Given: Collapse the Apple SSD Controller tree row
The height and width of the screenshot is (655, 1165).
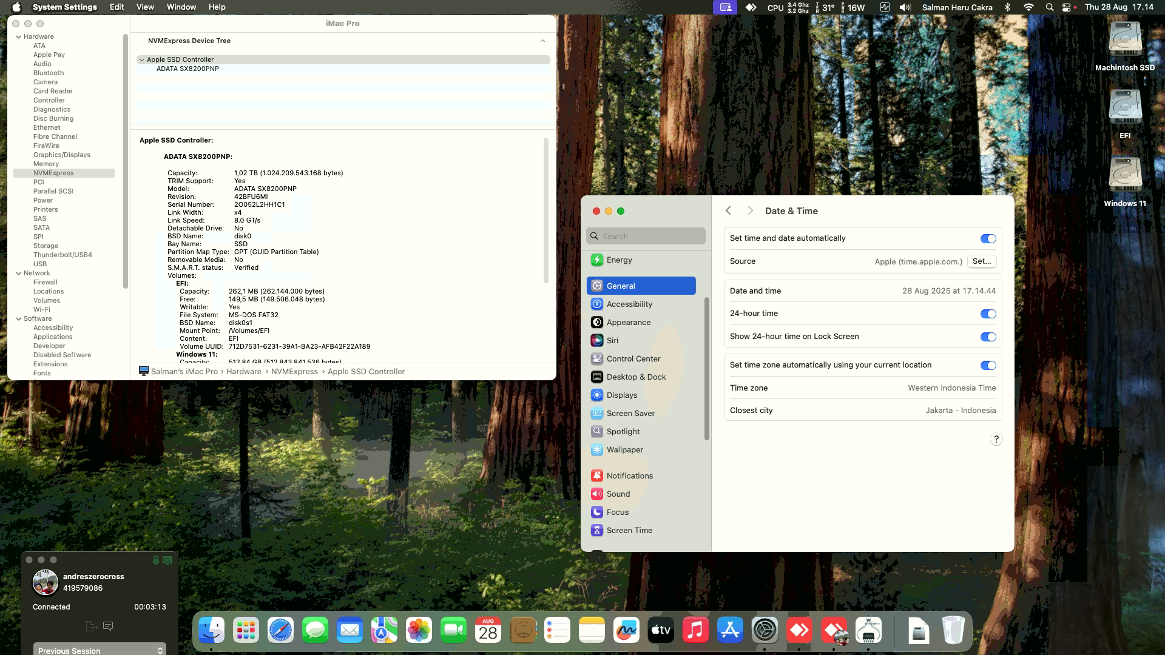Looking at the screenshot, I should pyautogui.click(x=141, y=59).
